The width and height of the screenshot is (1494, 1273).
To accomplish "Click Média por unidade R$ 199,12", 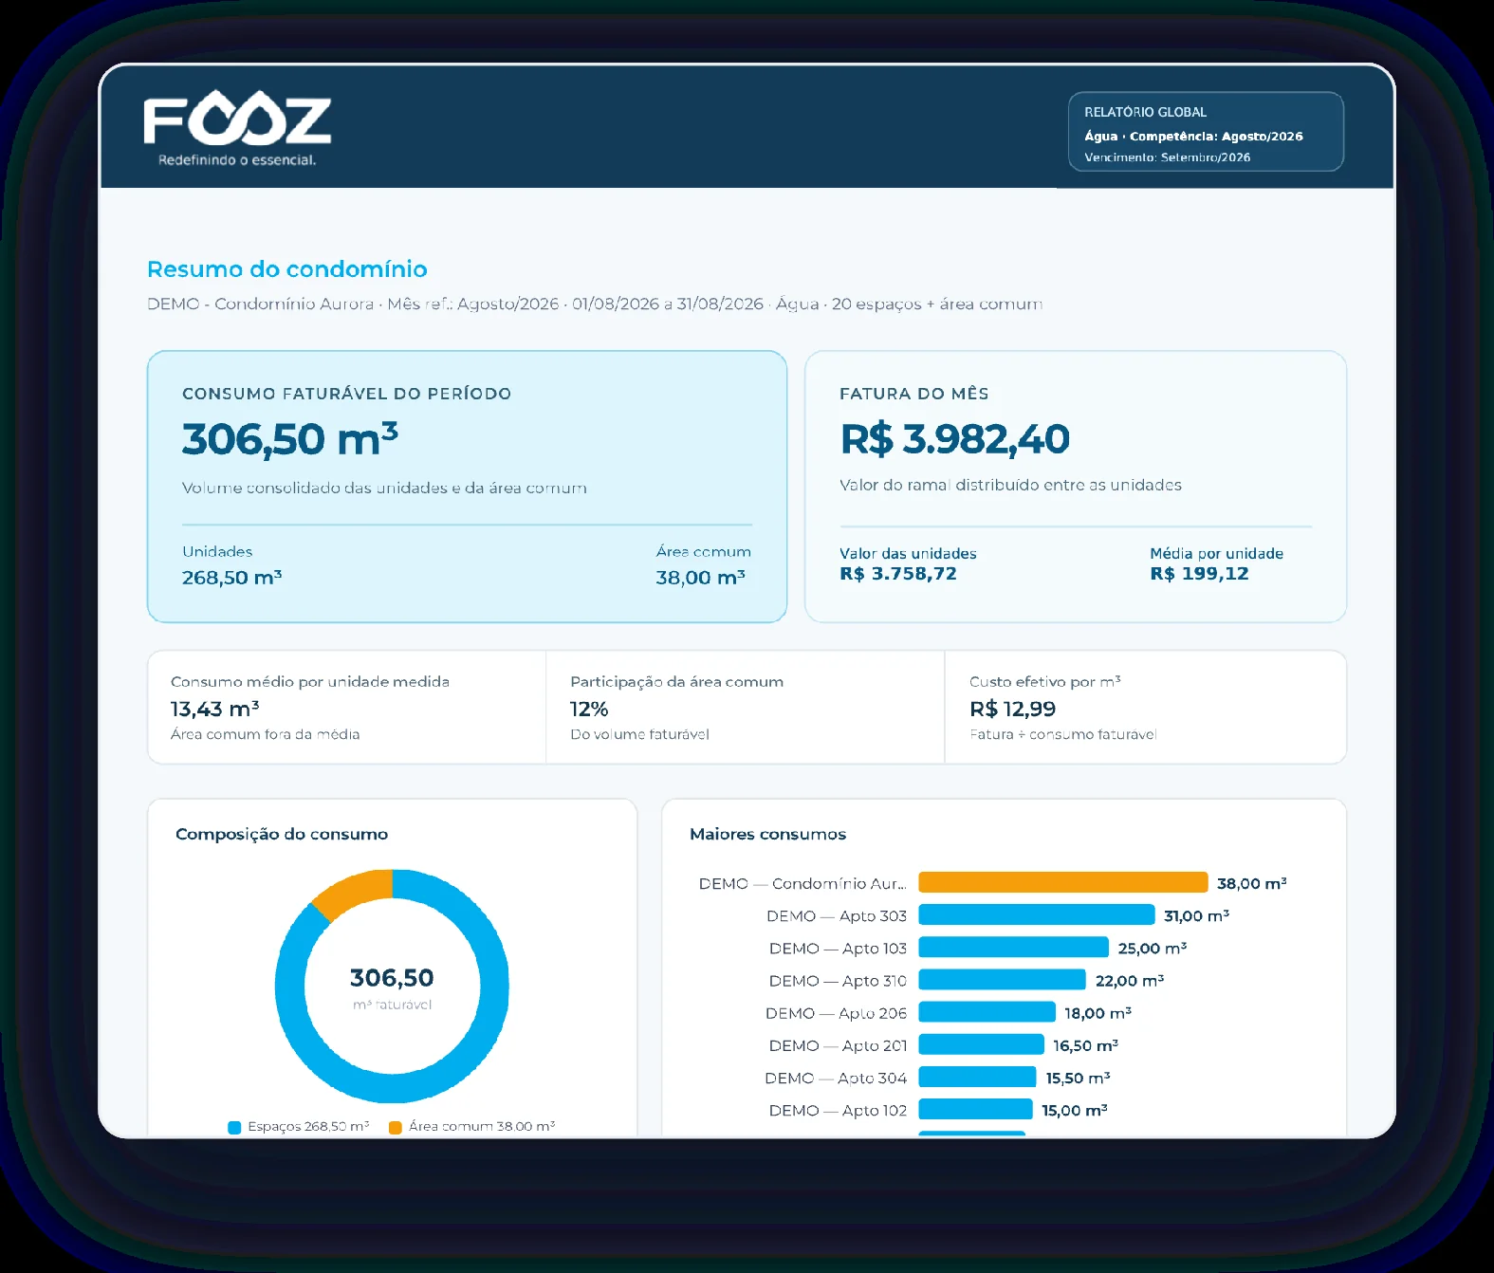I will 1199,574.
